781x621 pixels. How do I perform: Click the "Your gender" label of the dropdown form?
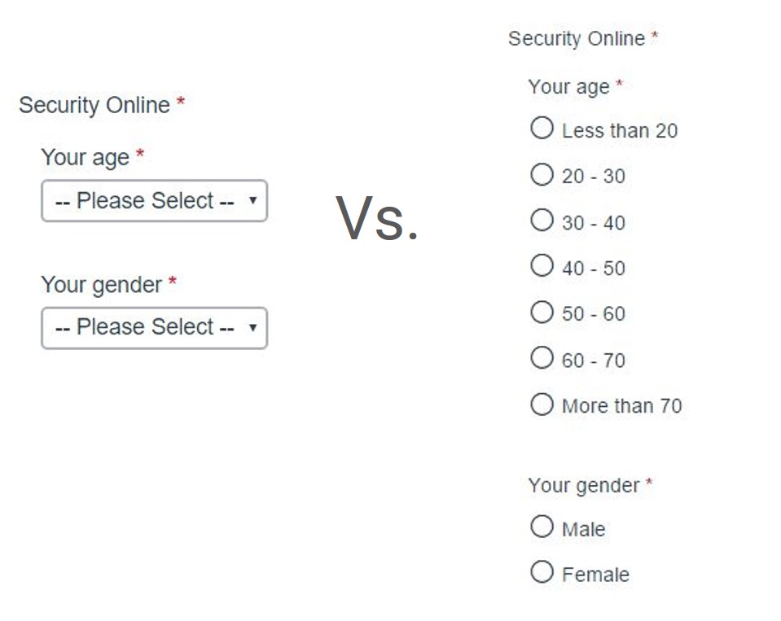click(102, 285)
